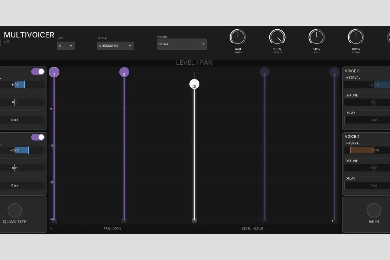Open the Scale dropdown showing Chromatic
This screenshot has height=260, width=390.
(116, 46)
